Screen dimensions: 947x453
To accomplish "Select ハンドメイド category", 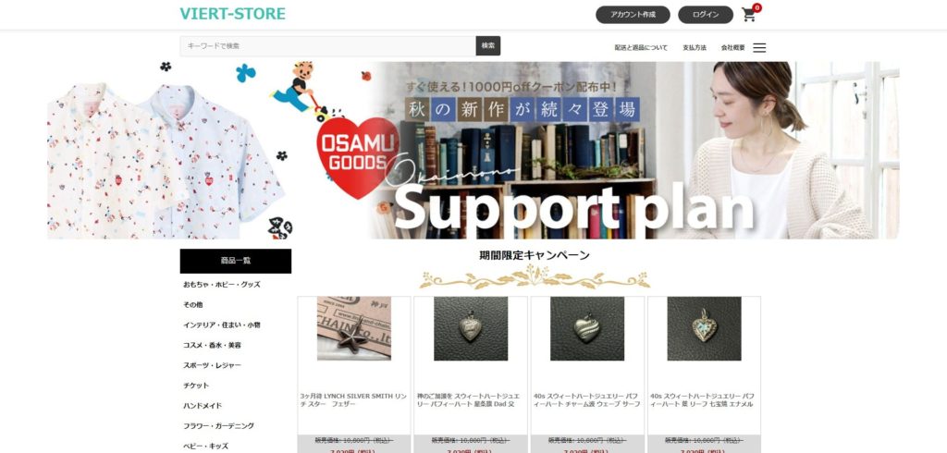I will 203,406.
